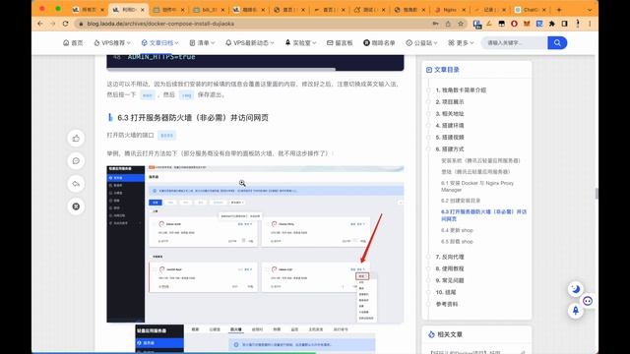
Task: Expand the 清单 dropdown menu
Action: pos(202,42)
